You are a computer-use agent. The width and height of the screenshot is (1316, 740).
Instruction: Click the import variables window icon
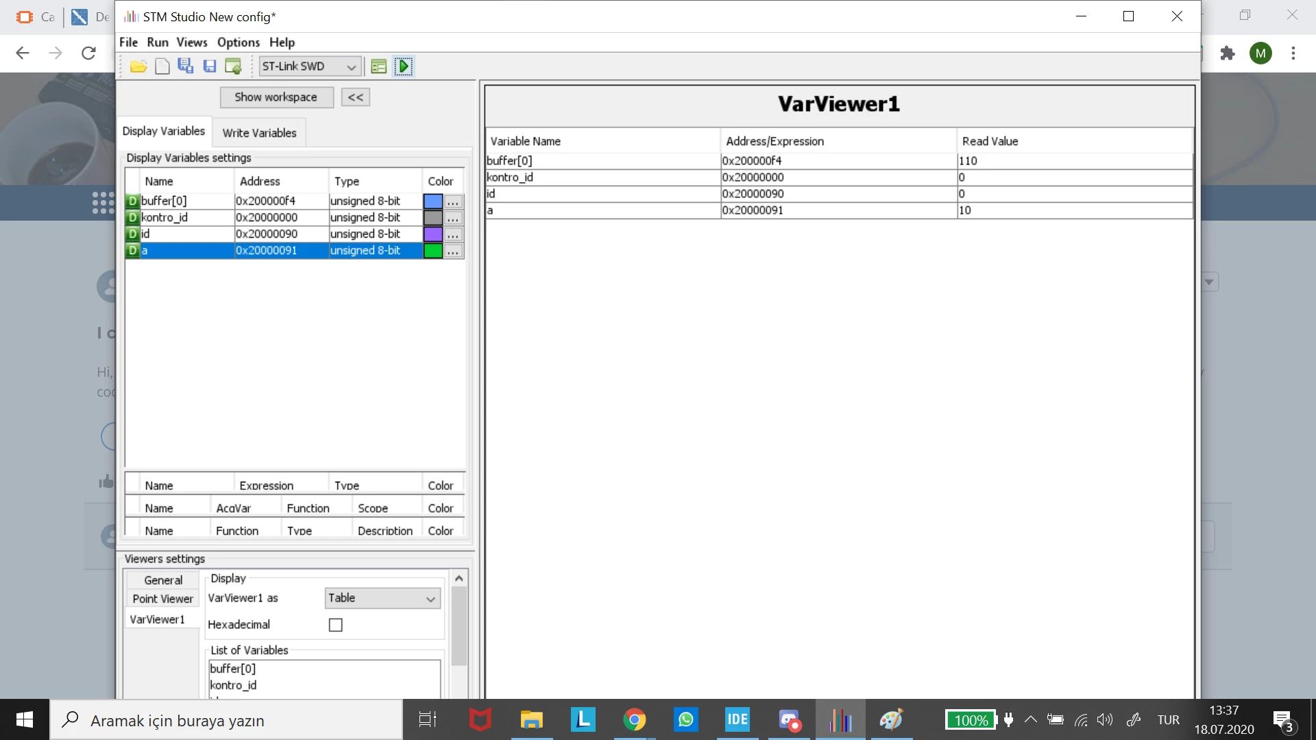point(233,66)
